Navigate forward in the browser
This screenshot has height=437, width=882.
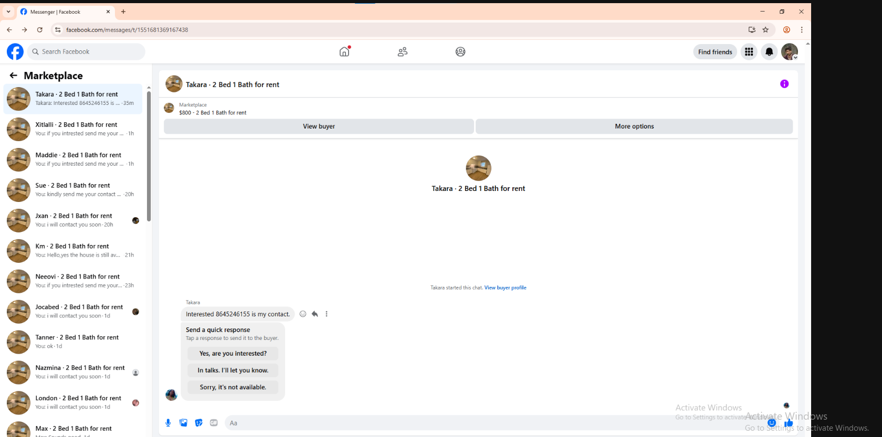pyautogui.click(x=25, y=30)
